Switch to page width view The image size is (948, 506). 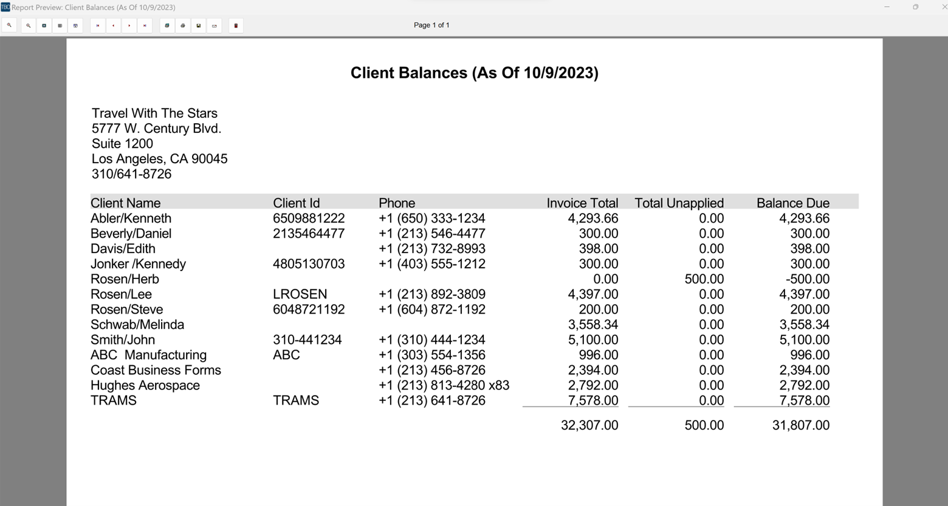[x=60, y=25]
